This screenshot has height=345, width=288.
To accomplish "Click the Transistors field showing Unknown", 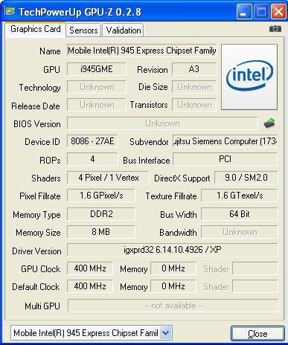I will 194,105.
